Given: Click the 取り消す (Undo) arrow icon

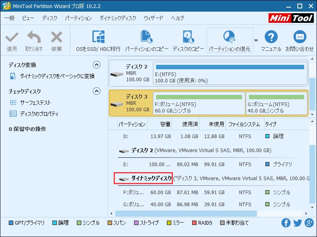Looking at the screenshot, I should (x=34, y=38).
